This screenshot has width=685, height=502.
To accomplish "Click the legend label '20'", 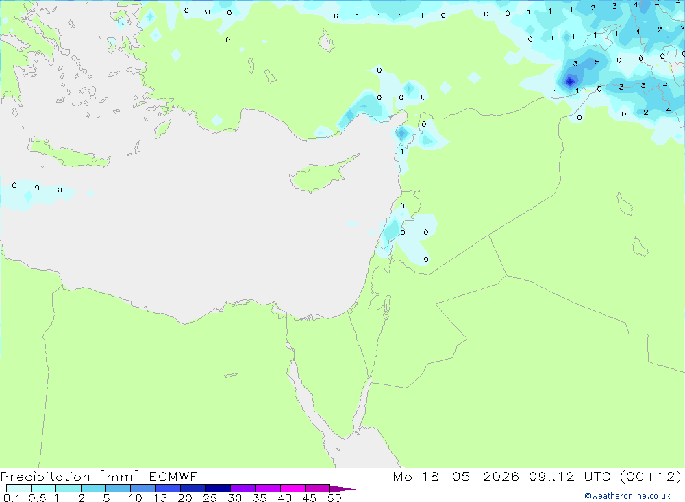I will 185,498.
